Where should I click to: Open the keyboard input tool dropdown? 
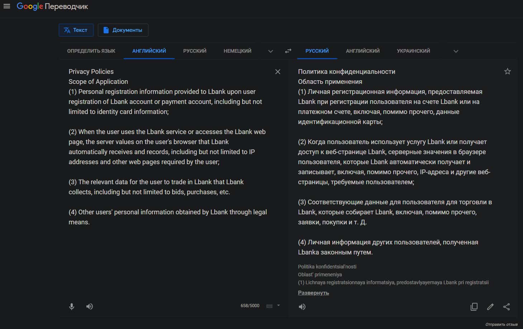coord(279,306)
